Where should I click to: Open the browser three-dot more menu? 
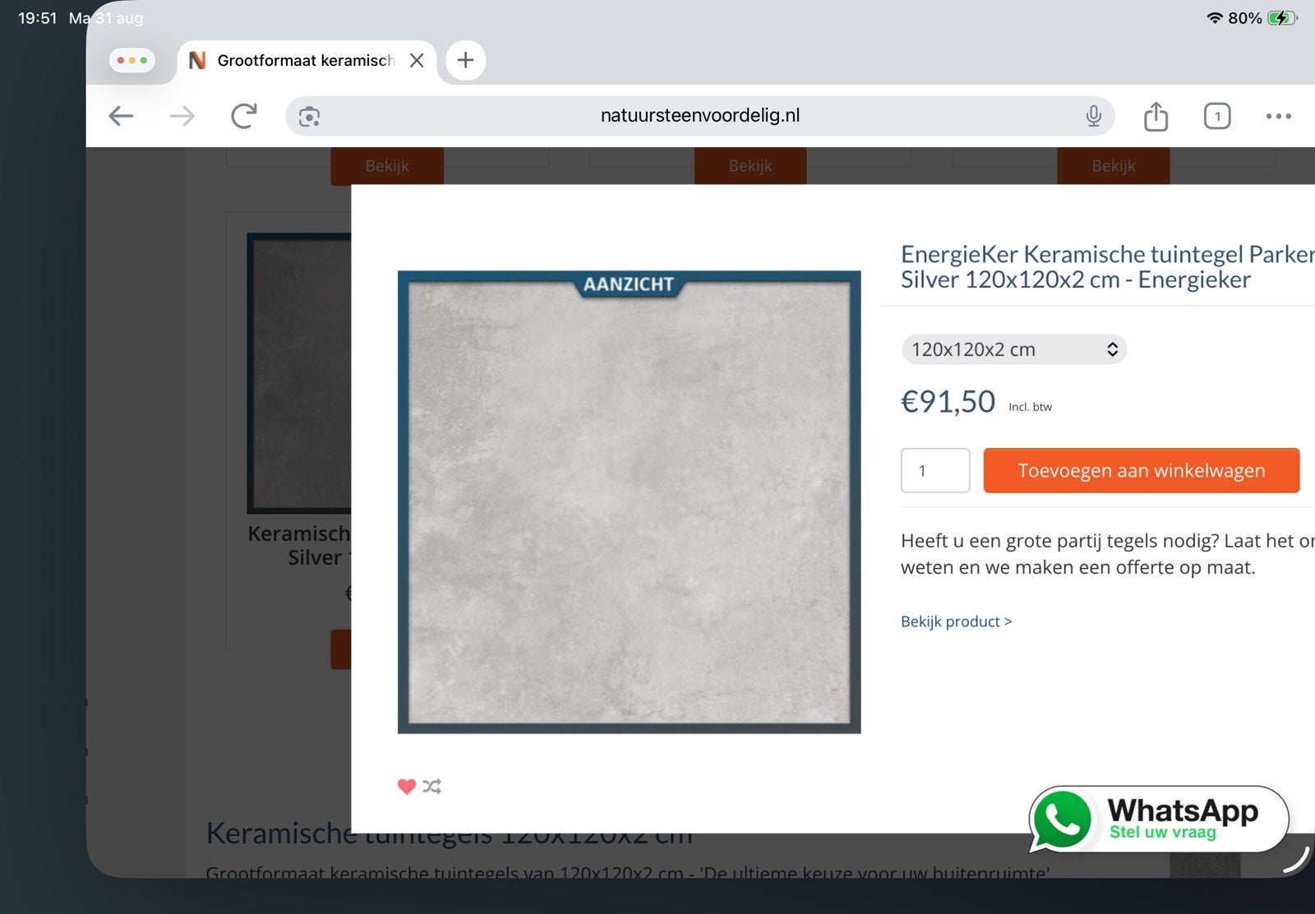1278,116
